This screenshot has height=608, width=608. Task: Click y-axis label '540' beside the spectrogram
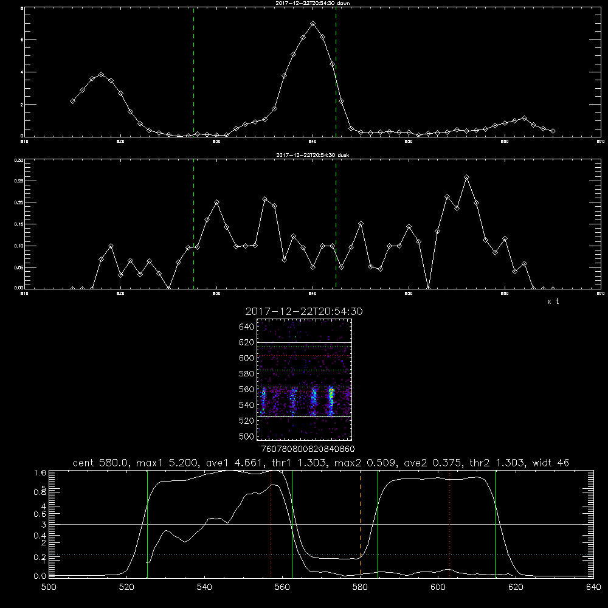tap(247, 405)
